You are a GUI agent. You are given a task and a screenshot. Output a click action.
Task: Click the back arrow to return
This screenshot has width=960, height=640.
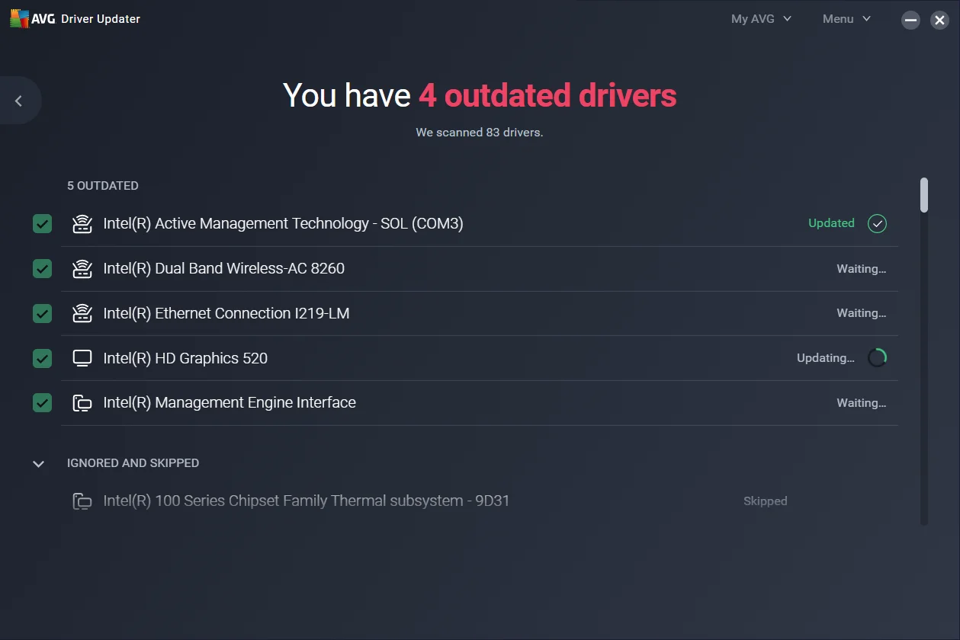pyautogui.click(x=17, y=100)
